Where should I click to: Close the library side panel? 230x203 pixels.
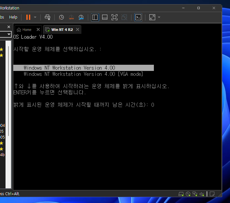(9, 27)
